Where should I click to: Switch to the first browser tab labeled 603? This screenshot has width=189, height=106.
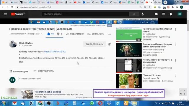click(6, 2)
